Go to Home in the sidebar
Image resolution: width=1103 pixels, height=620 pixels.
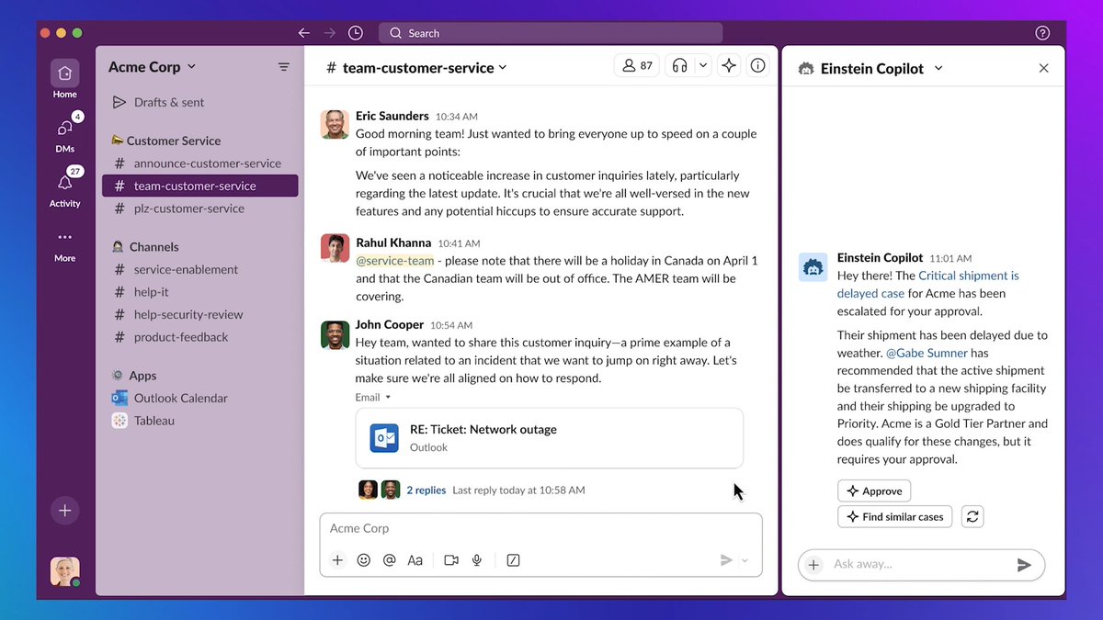click(x=64, y=79)
